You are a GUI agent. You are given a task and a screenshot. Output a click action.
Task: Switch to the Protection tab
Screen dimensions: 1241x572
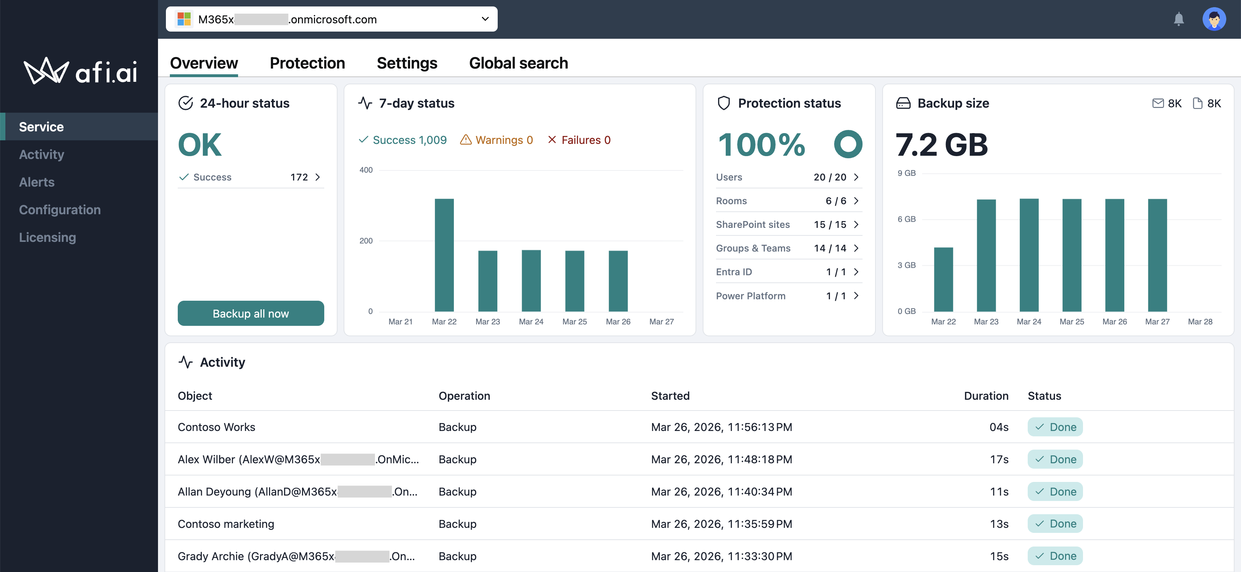pos(307,63)
